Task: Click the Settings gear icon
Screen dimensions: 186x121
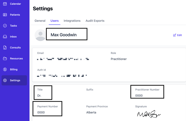Action: coord(5,80)
